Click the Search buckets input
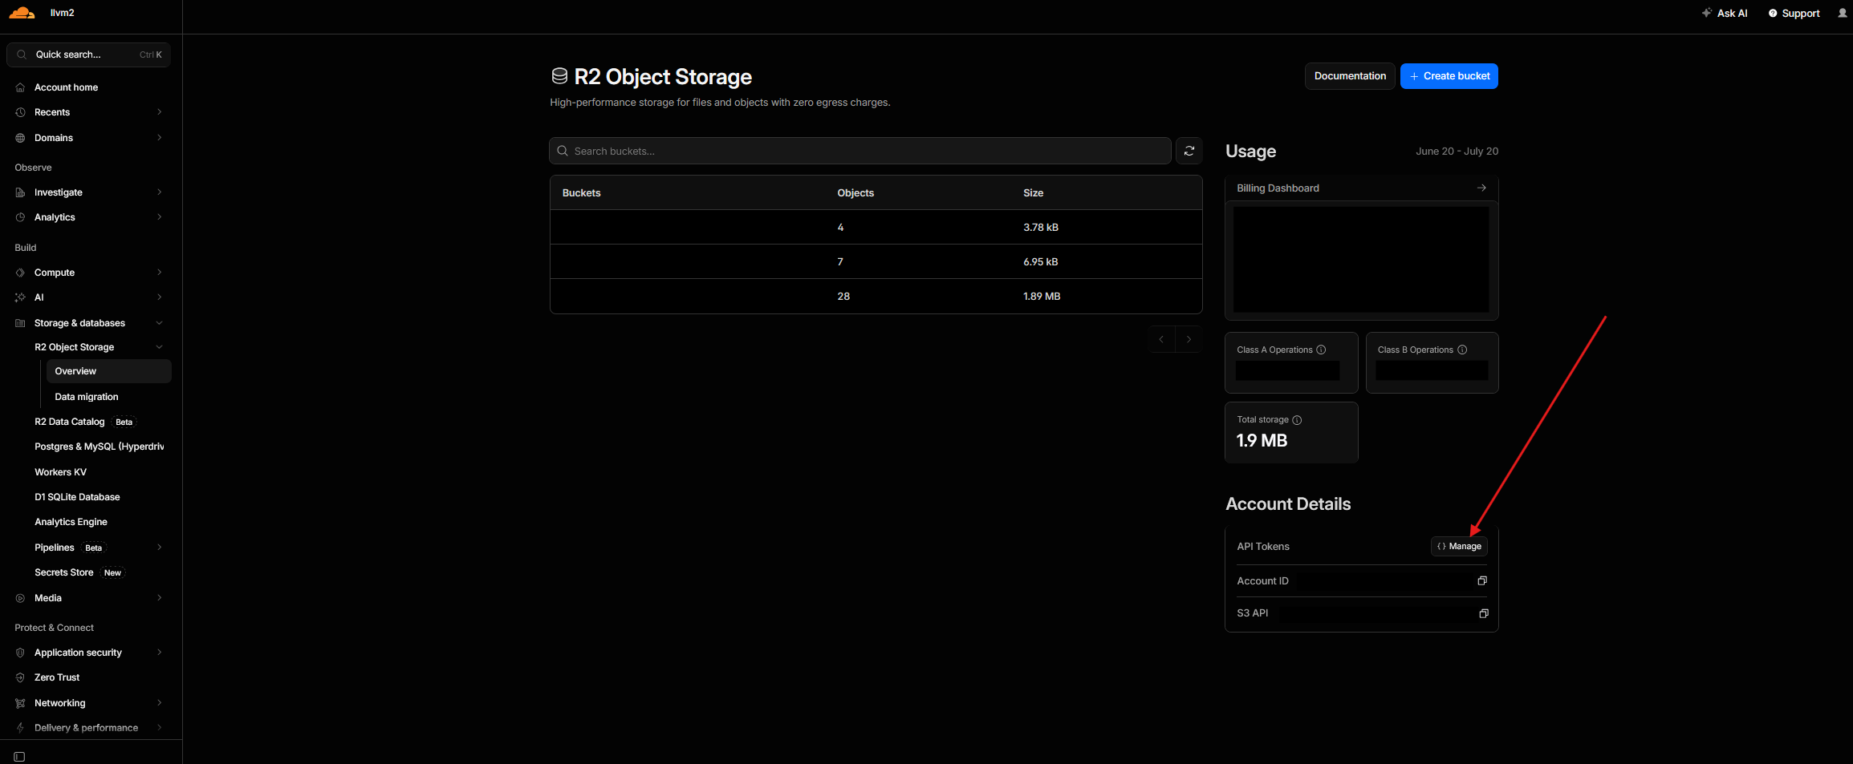1853x764 pixels. point(860,151)
